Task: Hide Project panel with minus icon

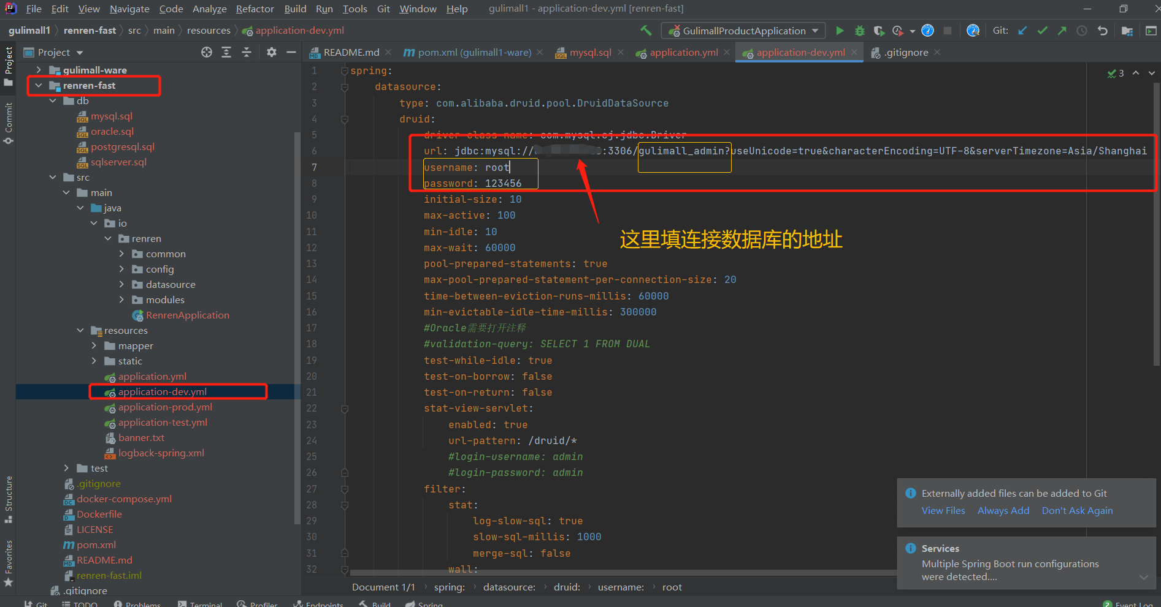Action: tap(291, 53)
